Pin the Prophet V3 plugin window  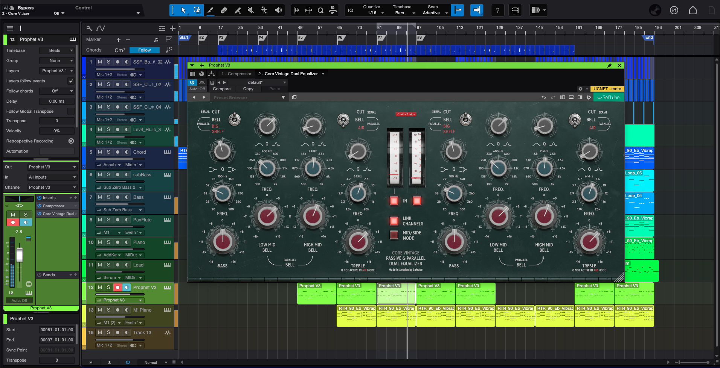coord(609,65)
